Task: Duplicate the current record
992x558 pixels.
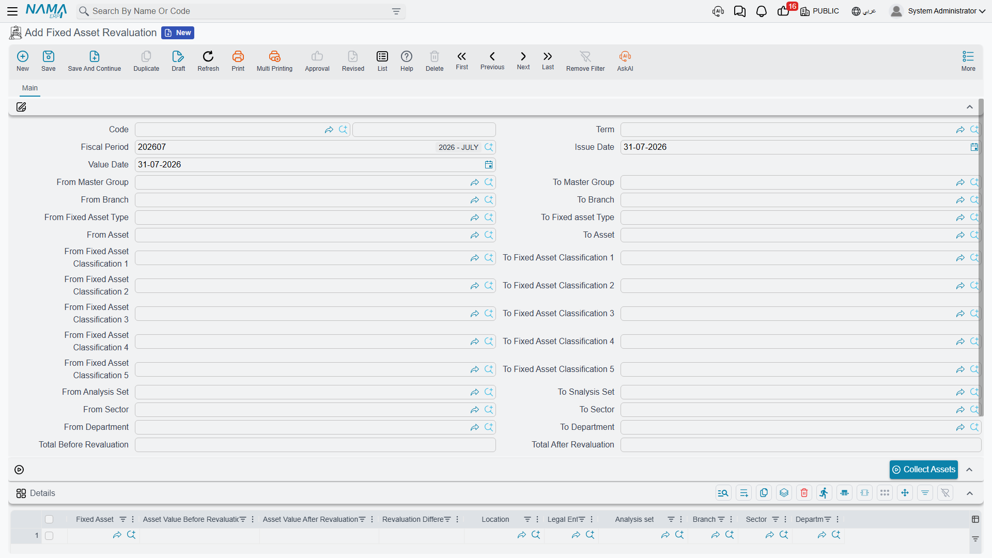Action: pos(146,61)
